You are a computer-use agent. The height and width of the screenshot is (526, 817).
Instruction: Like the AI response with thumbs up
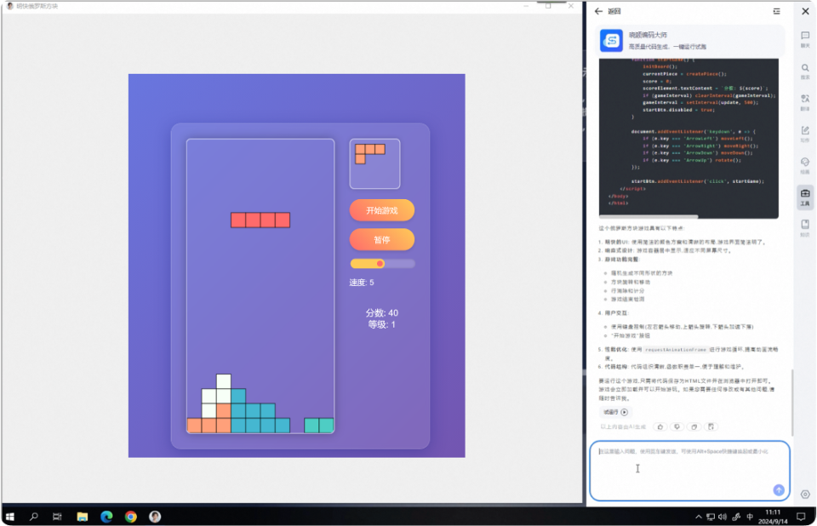click(x=660, y=427)
